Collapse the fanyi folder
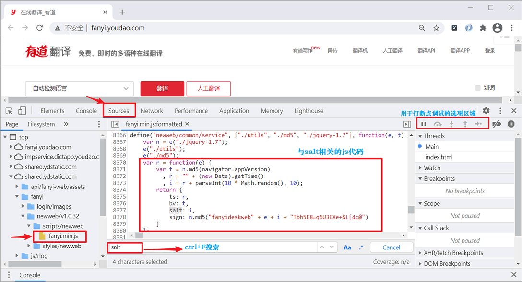 [17, 197]
